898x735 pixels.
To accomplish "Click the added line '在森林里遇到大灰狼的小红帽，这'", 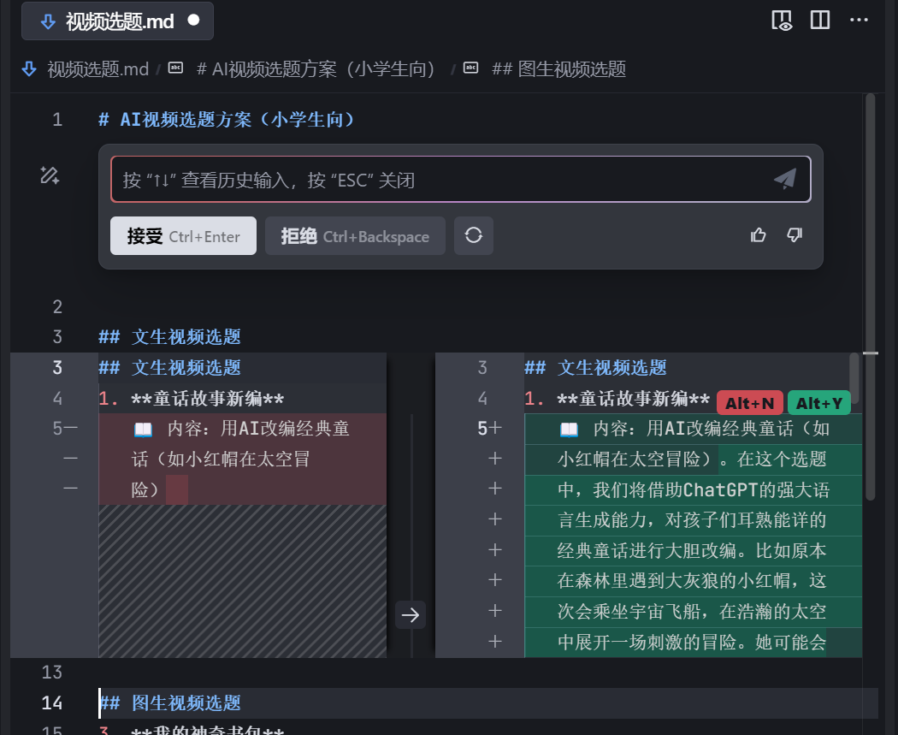I will (x=692, y=581).
